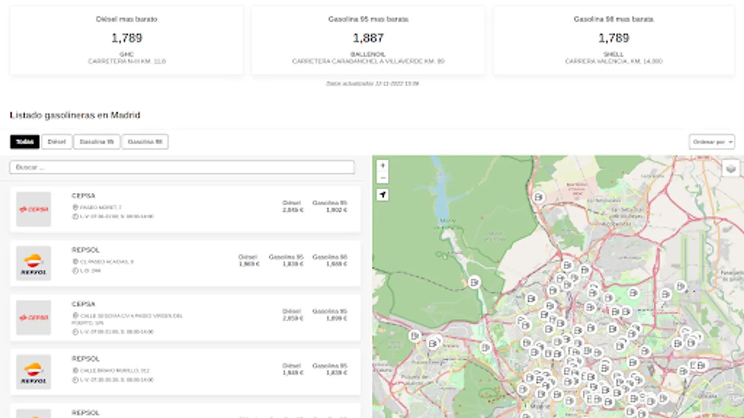The image size is (744, 418).
Task: Zoom out on the map
Action: coord(383,178)
